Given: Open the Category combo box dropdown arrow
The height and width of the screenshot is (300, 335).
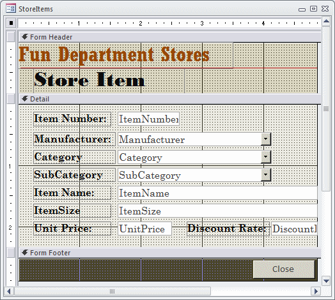Looking at the screenshot, I should coord(265,157).
